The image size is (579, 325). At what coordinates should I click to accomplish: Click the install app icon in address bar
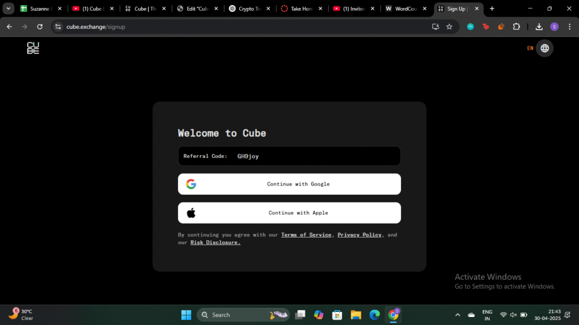coord(435,27)
